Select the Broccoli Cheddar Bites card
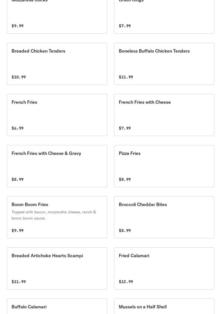The width and height of the screenshot is (221, 314). (x=164, y=217)
